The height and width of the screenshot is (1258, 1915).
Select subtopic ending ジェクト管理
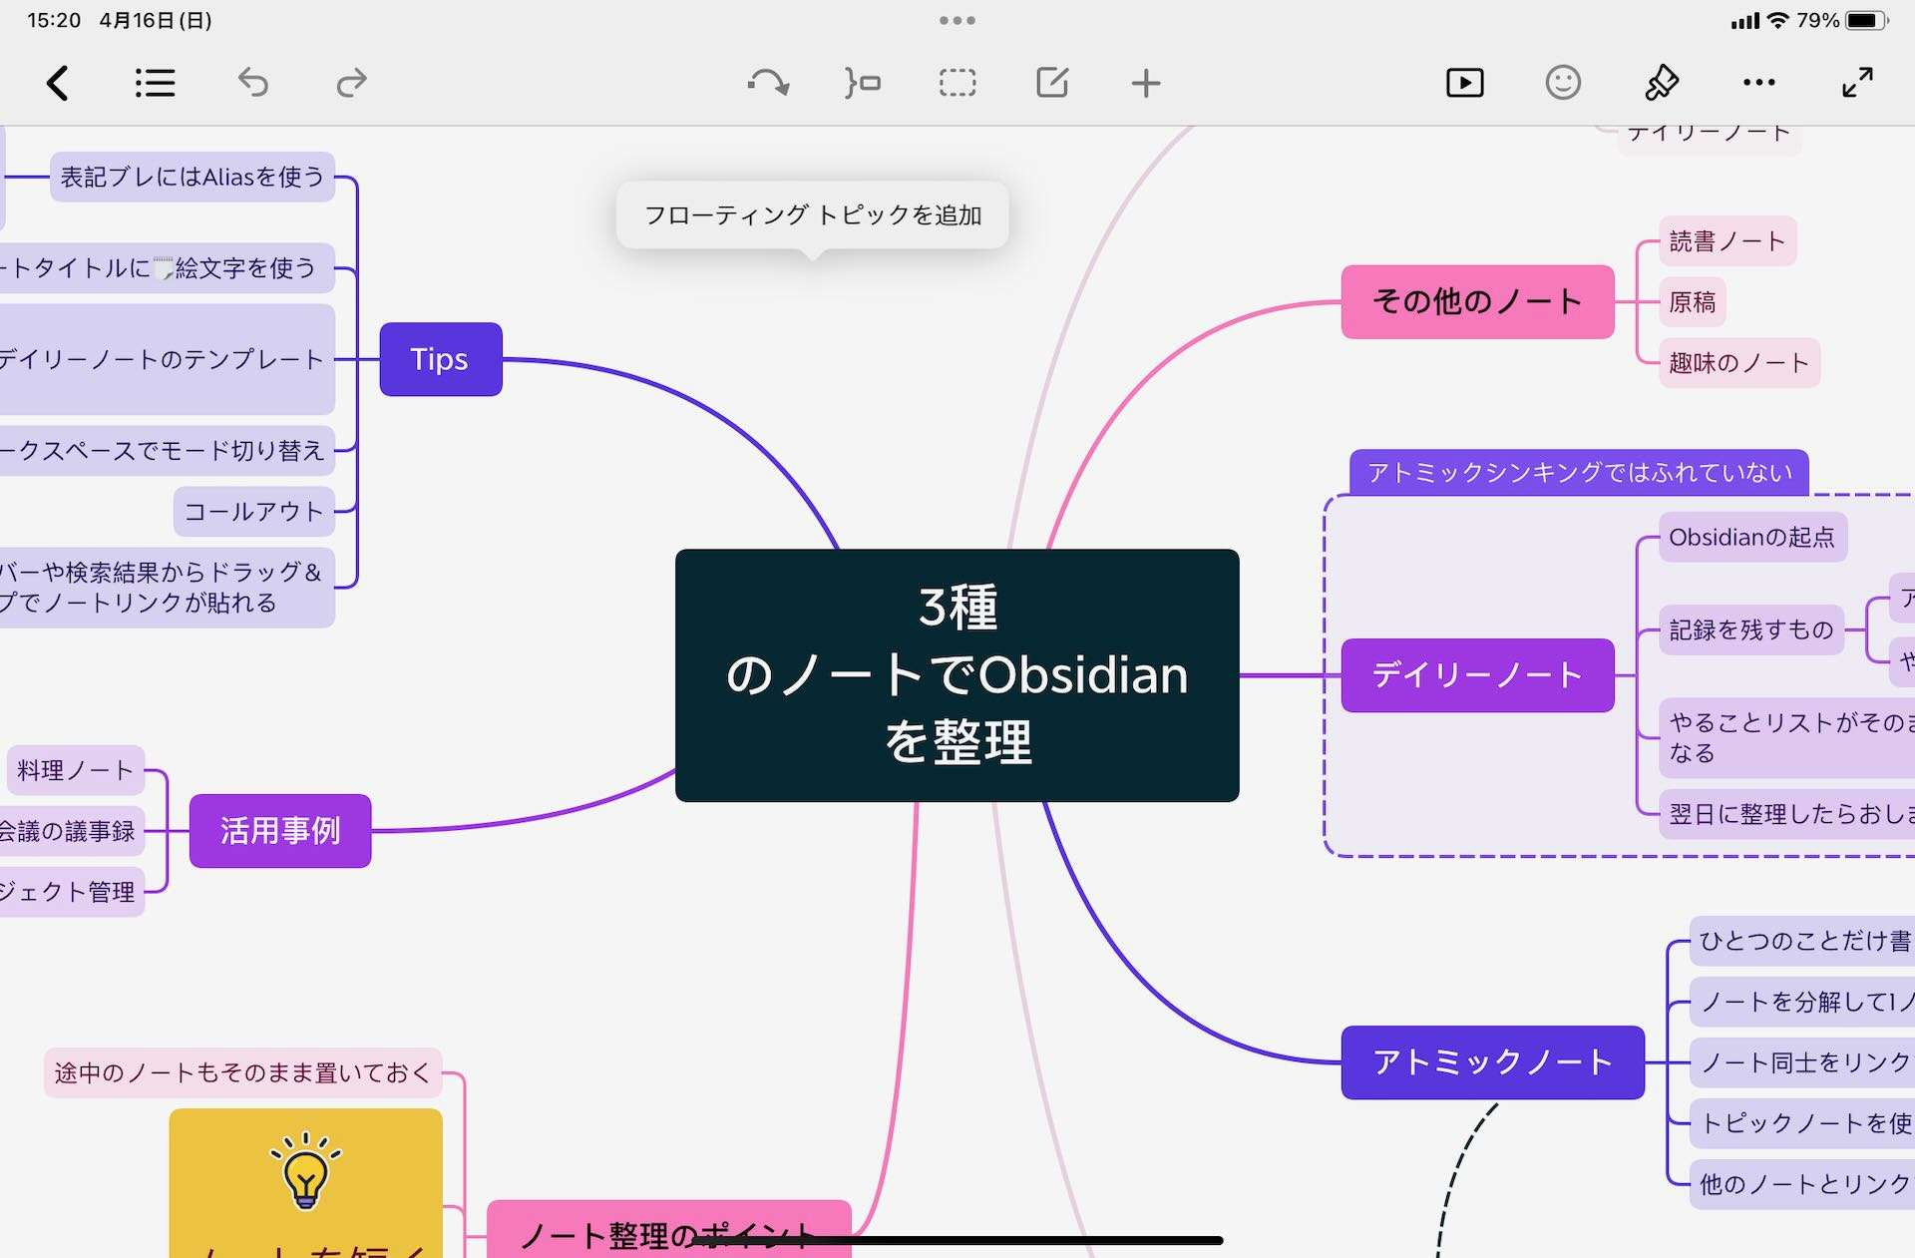click(72, 892)
